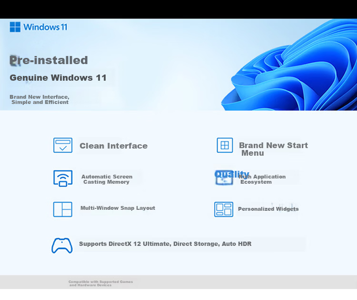357x300 pixels.
Task: Click the "Windows 11" logo text
Action: pos(45,27)
